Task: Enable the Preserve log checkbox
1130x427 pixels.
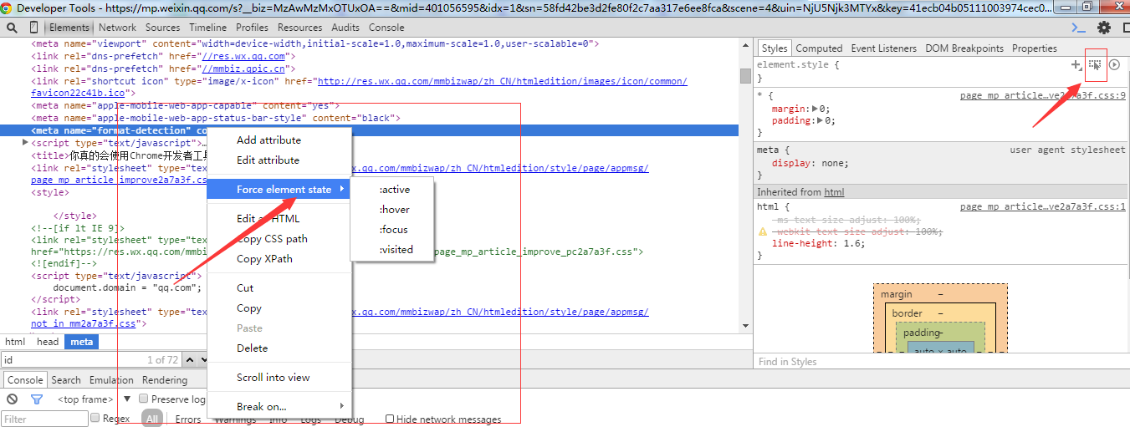Action: point(144,399)
